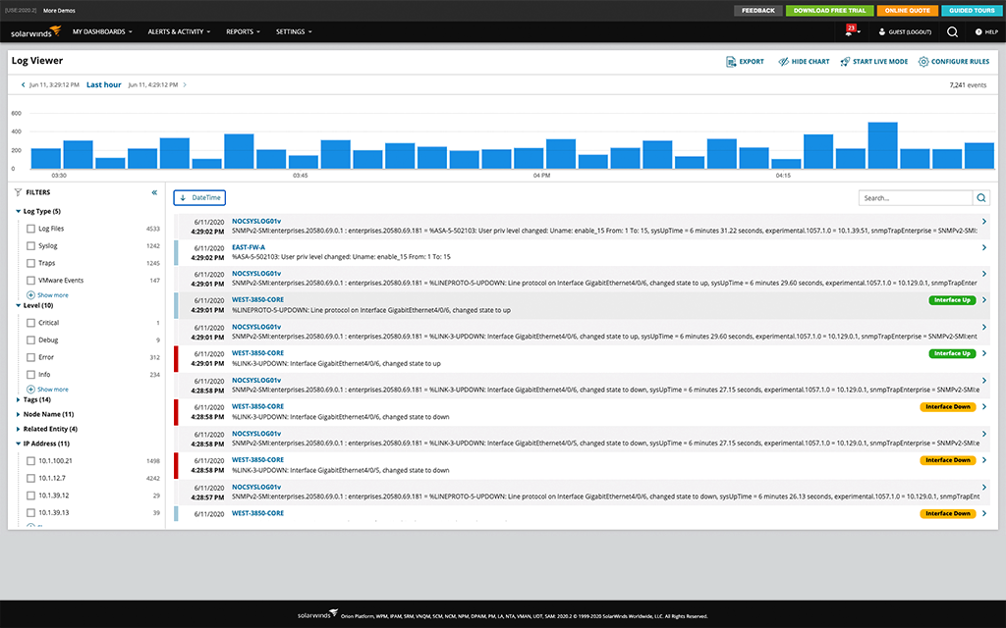The height and width of the screenshot is (628, 1006).
Task: Check the 10.1.39.13 IP filter
Action: [30, 512]
